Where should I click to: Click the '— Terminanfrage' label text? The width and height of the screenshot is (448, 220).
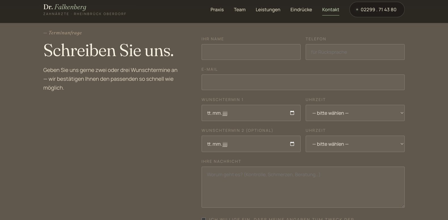click(x=63, y=33)
